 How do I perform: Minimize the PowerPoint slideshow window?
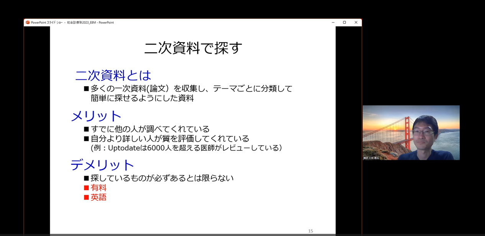[x=333, y=23]
